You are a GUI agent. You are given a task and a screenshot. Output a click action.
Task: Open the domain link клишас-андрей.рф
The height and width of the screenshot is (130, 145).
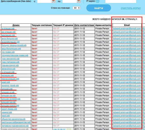point(11,99)
